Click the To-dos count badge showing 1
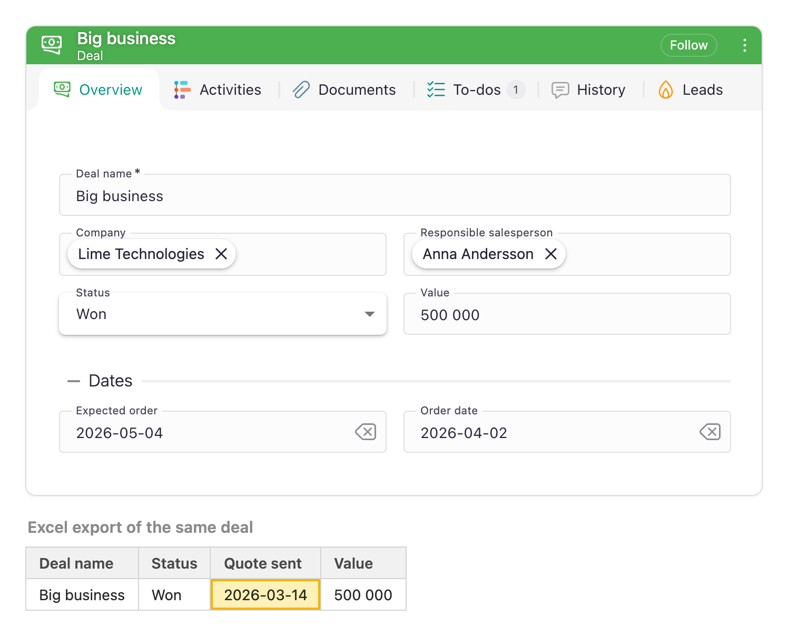This screenshot has width=788, height=636. (x=516, y=90)
